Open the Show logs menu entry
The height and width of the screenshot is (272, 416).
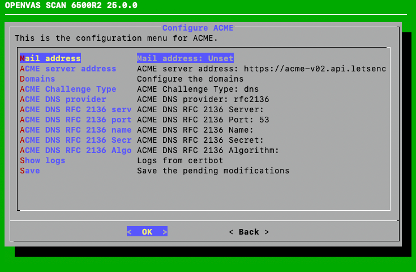42,160
